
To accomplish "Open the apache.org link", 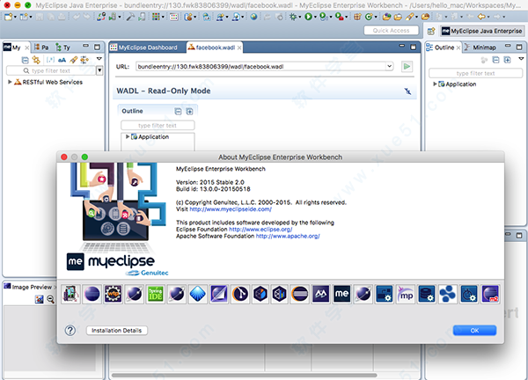I will 288,237.
